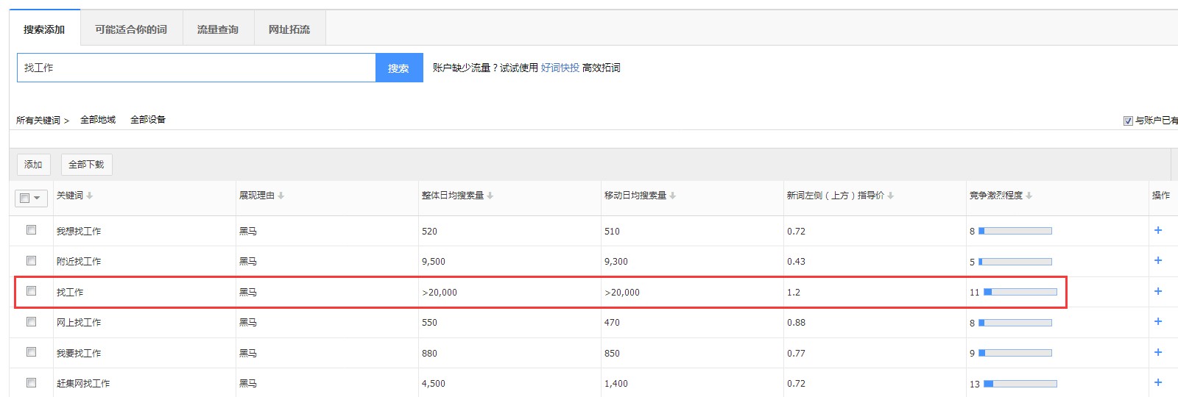
Task: Click the plus icon for 我想找工作 row
Action: (x=1157, y=230)
